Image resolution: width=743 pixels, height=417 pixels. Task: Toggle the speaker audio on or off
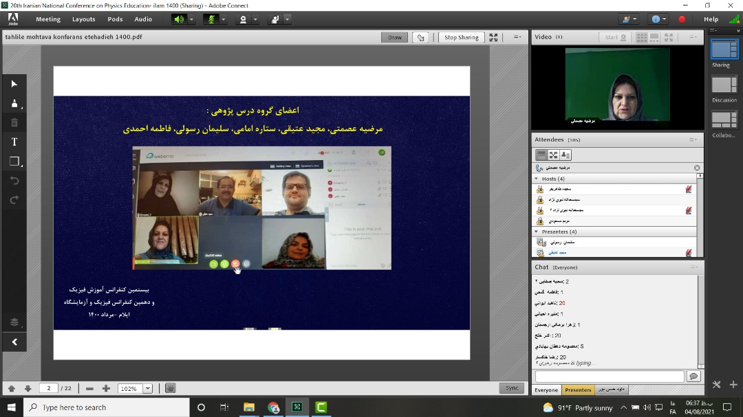coord(180,19)
